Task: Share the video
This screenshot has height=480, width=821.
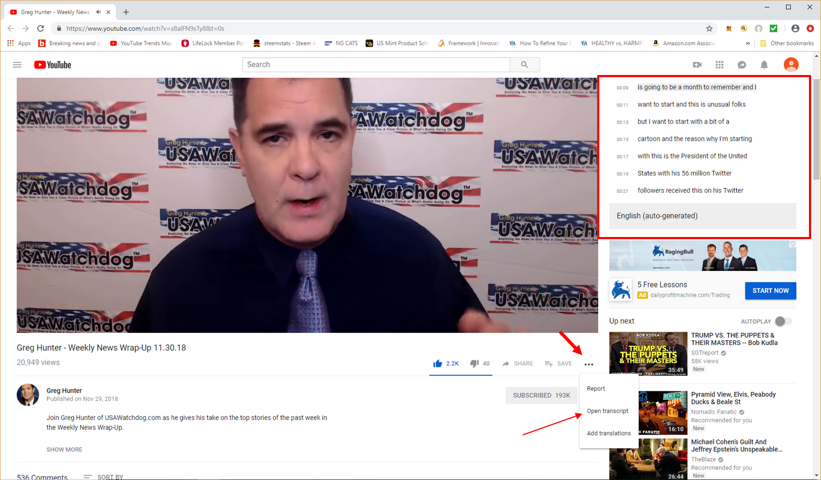Action: point(517,363)
